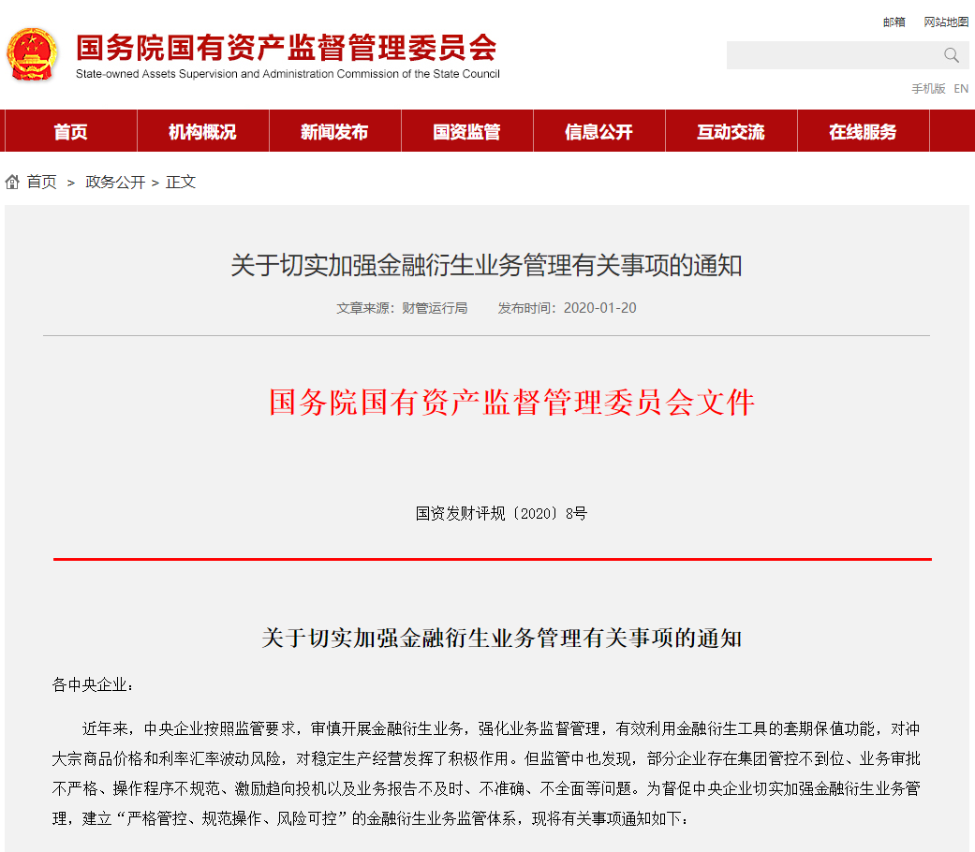Select 互动交流 from the red menu

point(731,132)
